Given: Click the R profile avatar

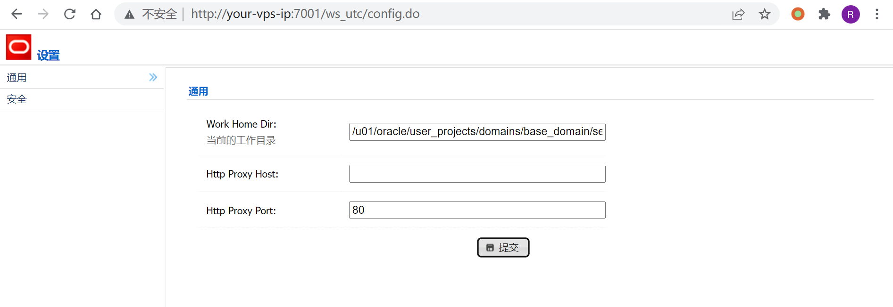Looking at the screenshot, I should pyautogui.click(x=851, y=14).
